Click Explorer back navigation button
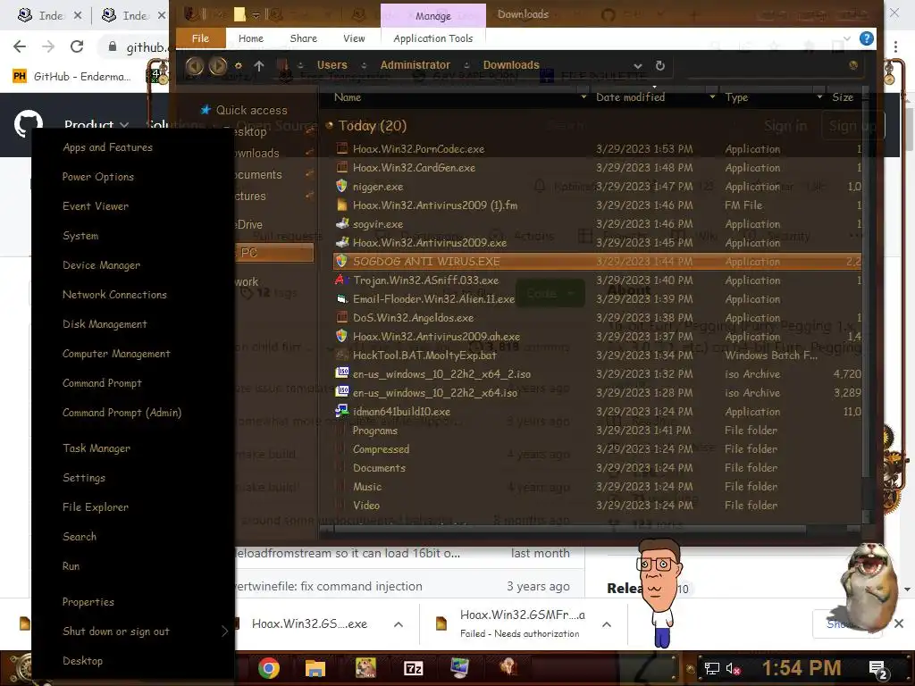Screen dimensions: 915x686 [x=194, y=66]
